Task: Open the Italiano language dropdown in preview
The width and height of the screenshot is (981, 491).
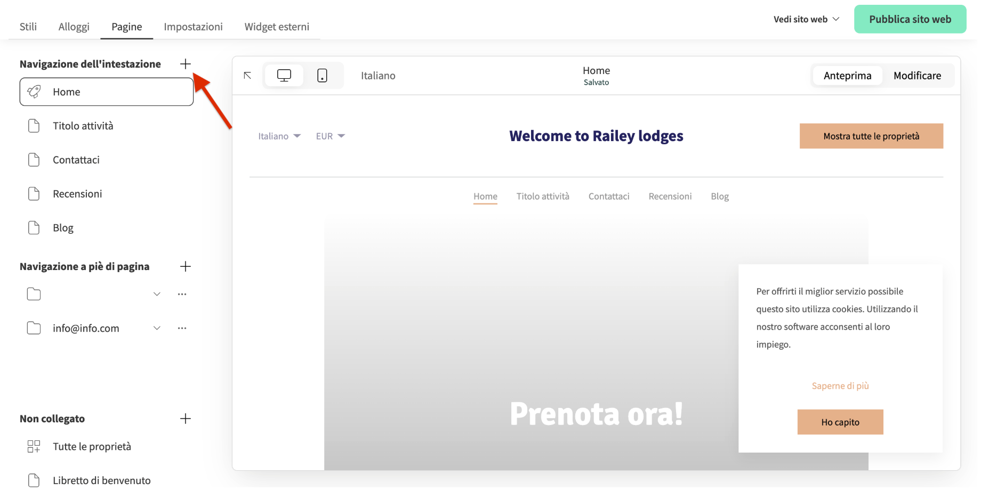Action: pos(278,136)
